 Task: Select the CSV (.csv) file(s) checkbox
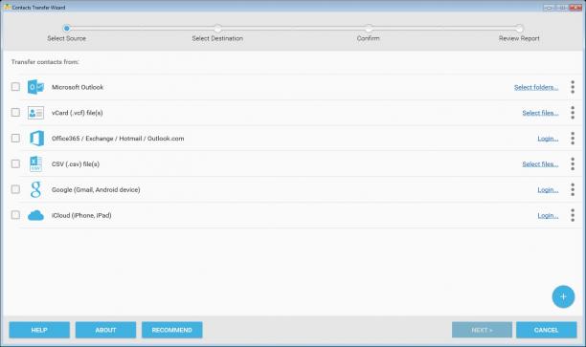tap(15, 163)
